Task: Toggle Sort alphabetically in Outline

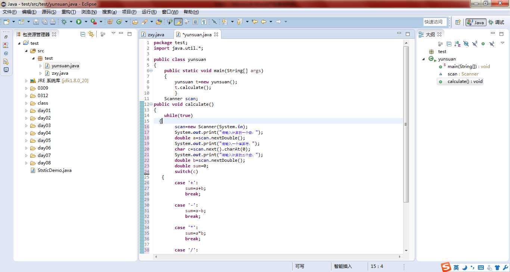Action: pos(458,44)
